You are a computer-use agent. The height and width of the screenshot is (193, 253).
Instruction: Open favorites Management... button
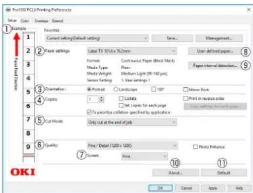pos(219,39)
